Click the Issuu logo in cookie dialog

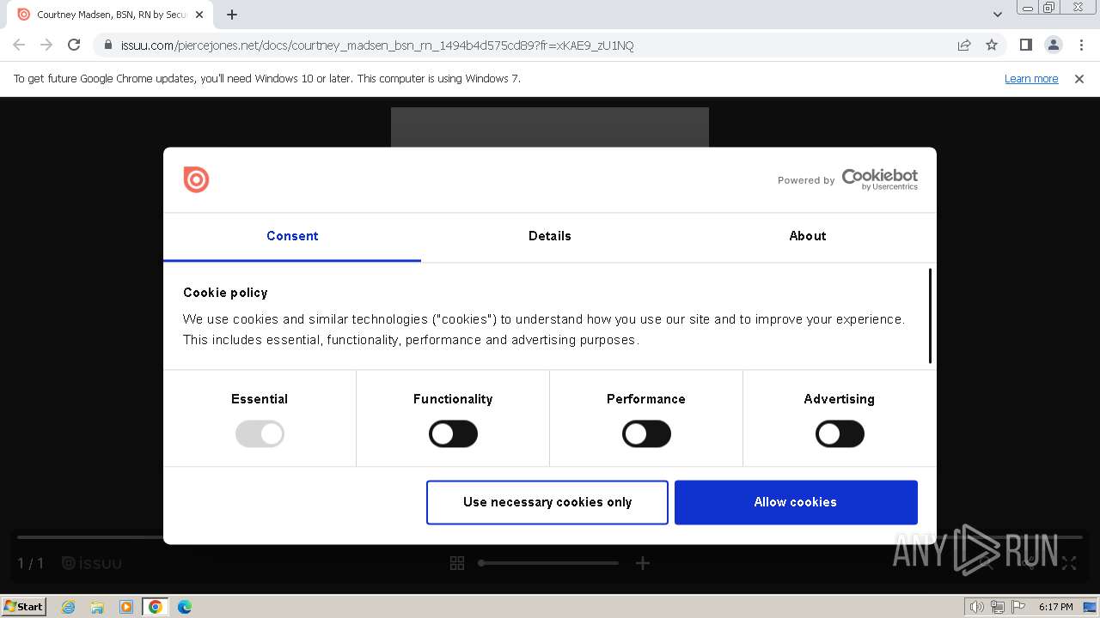coord(196,179)
